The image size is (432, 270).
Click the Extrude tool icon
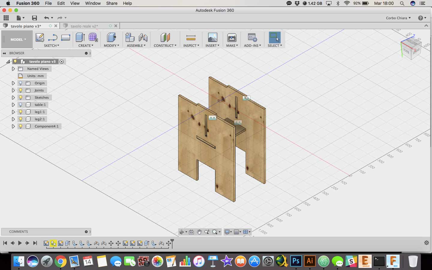80,37
